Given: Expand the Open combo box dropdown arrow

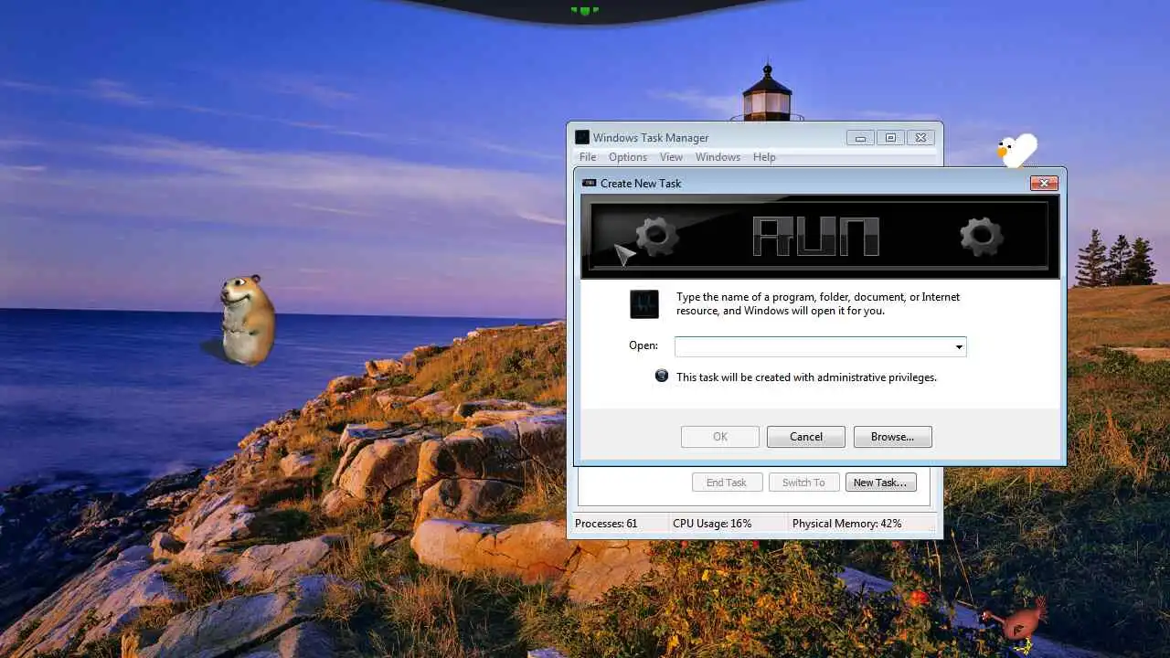Looking at the screenshot, I should (x=959, y=347).
